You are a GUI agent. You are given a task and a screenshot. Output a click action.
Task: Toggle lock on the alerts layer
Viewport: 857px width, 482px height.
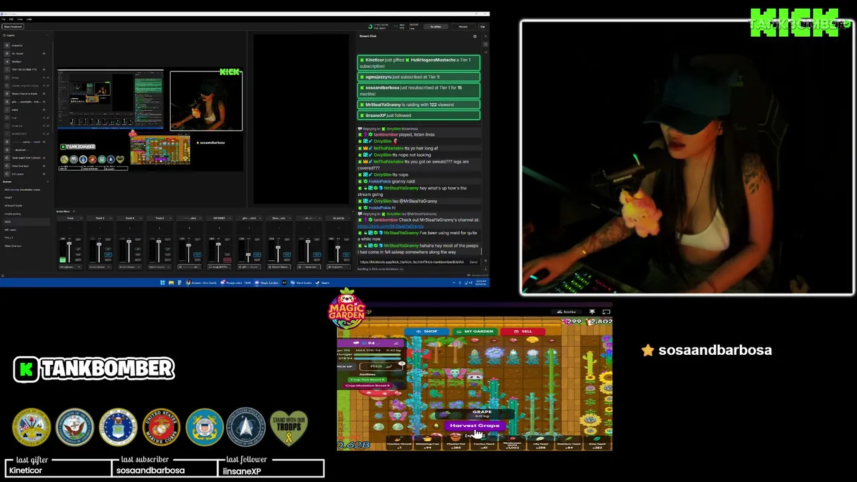pyautogui.click(x=44, y=109)
